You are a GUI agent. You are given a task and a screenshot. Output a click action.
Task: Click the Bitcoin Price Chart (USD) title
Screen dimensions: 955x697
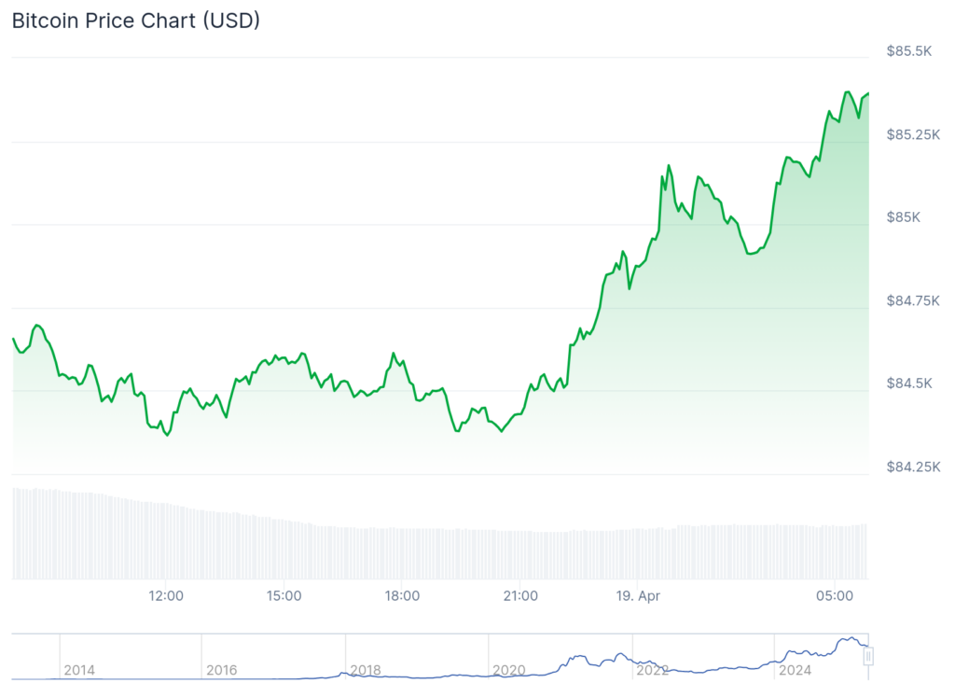tap(136, 21)
